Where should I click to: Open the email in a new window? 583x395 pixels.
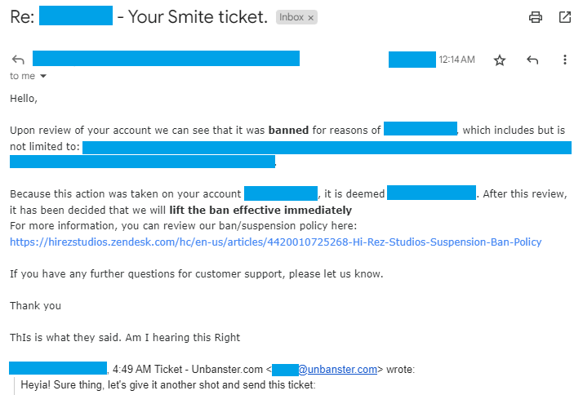(x=565, y=17)
